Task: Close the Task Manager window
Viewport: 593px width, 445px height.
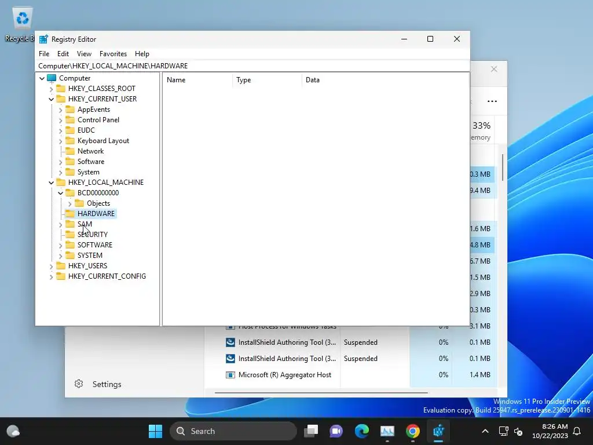Action: click(x=494, y=70)
